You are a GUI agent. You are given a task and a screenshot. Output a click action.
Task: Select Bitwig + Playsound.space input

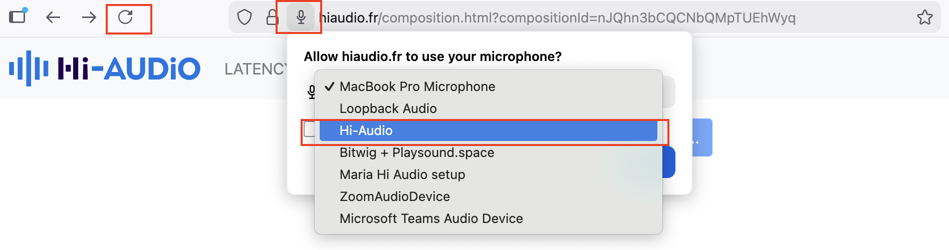416,152
